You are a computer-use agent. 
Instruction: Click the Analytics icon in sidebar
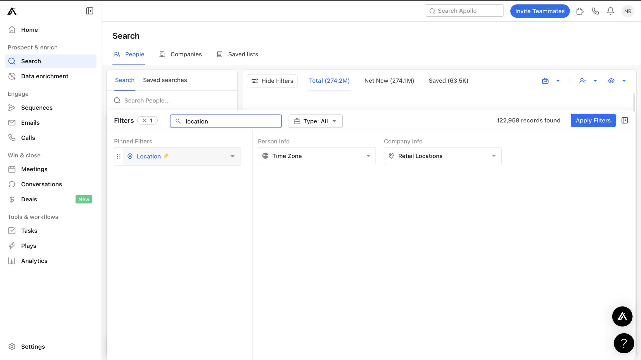click(x=11, y=261)
